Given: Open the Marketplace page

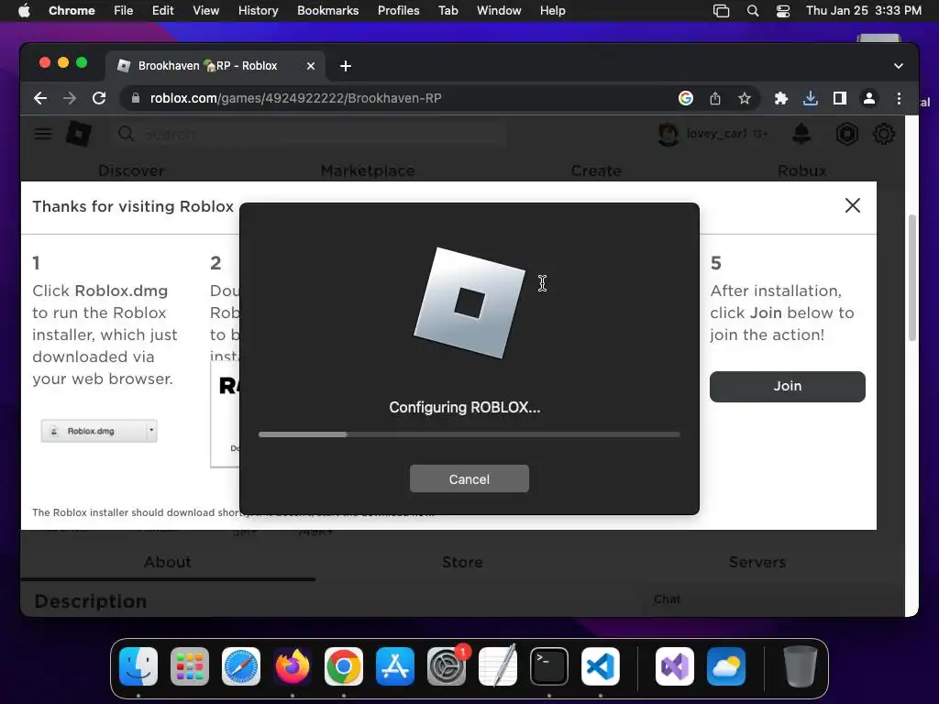Looking at the screenshot, I should coord(368,170).
